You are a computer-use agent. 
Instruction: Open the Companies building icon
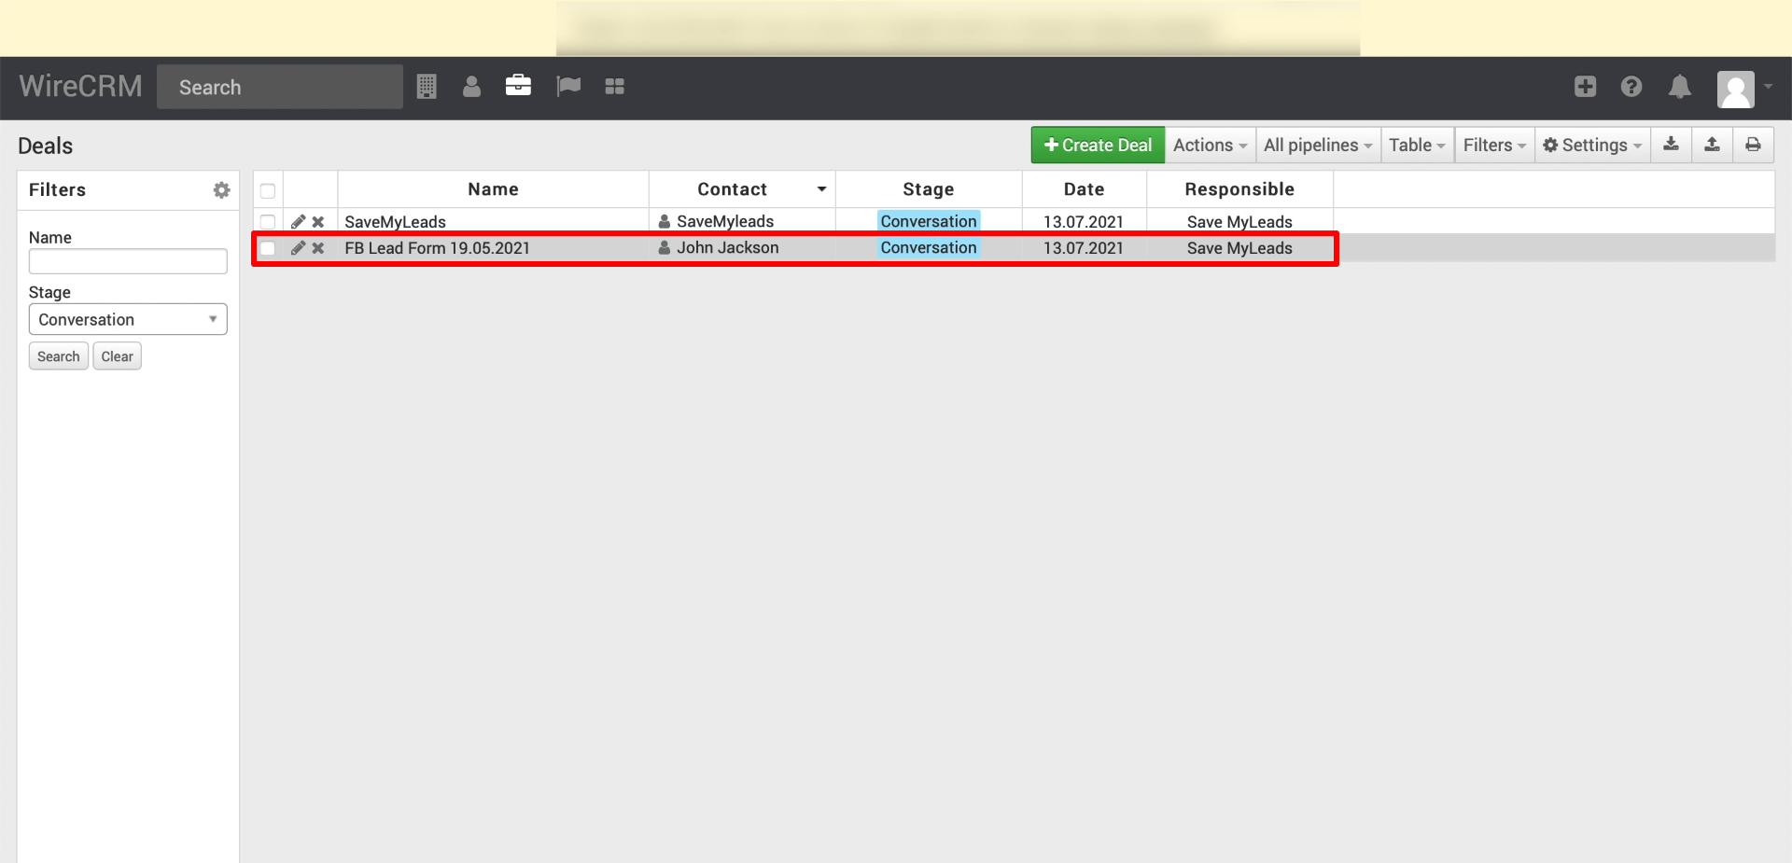tap(427, 87)
